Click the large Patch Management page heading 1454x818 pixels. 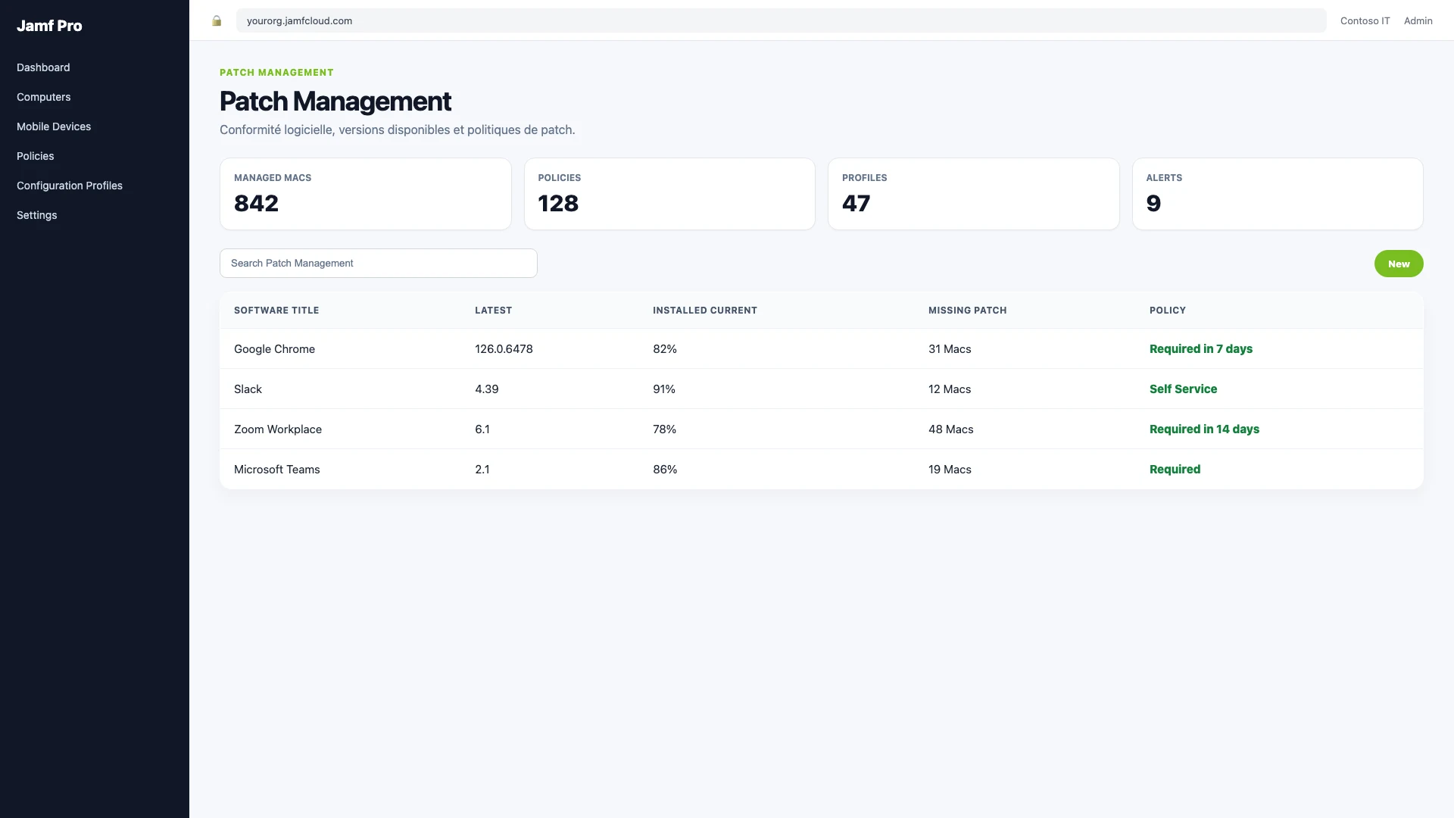(x=335, y=101)
